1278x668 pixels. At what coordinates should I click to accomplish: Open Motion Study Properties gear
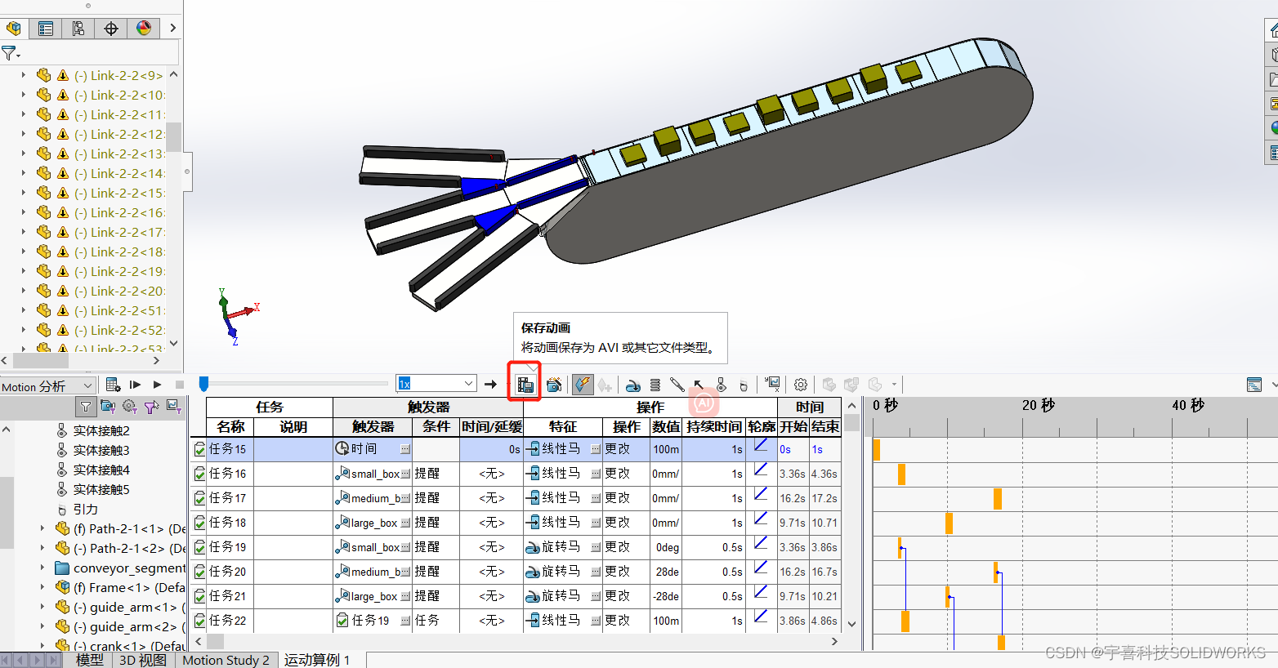point(801,385)
